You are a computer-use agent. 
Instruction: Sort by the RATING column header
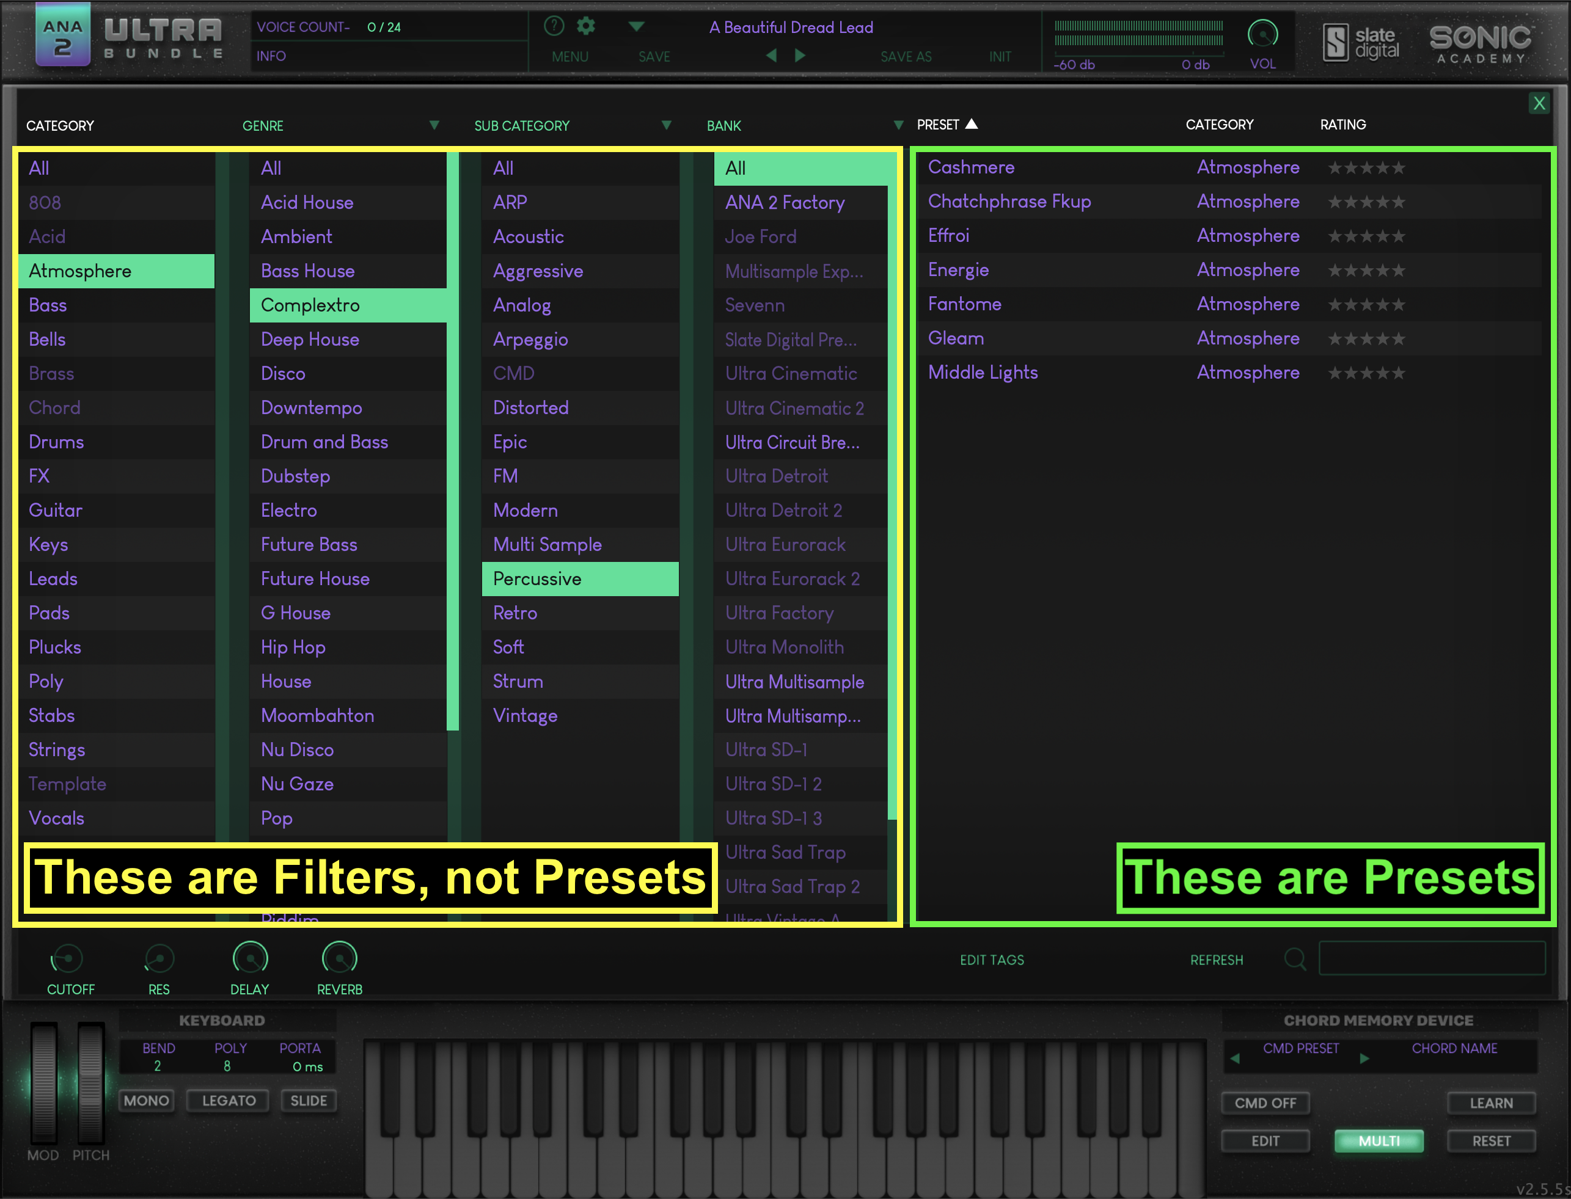click(x=1342, y=125)
